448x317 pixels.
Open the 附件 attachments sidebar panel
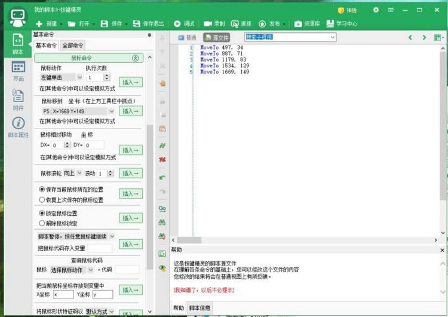[18, 99]
